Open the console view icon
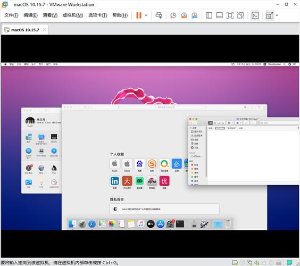Image resolution: width=300 pixels, height=266 pixels. (255, 15)
